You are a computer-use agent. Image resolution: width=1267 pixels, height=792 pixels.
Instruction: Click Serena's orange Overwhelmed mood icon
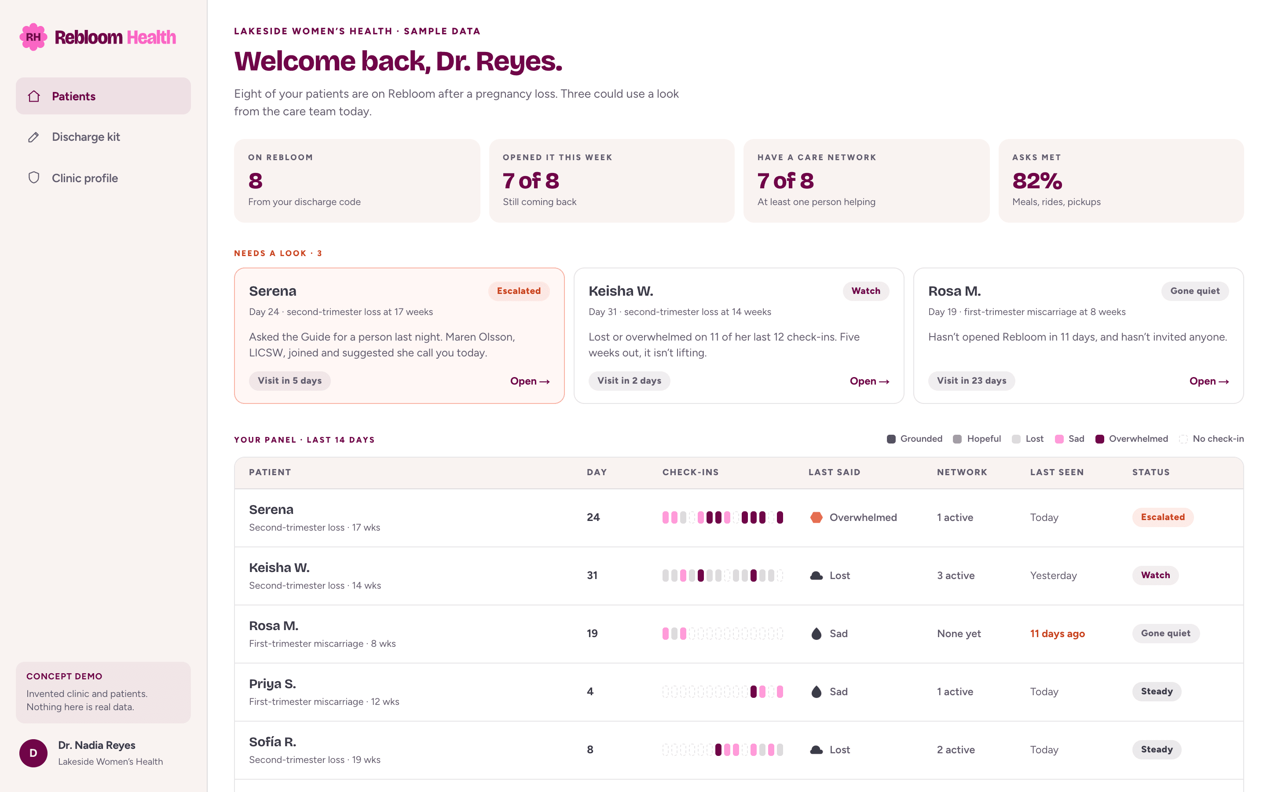(816, 517)
